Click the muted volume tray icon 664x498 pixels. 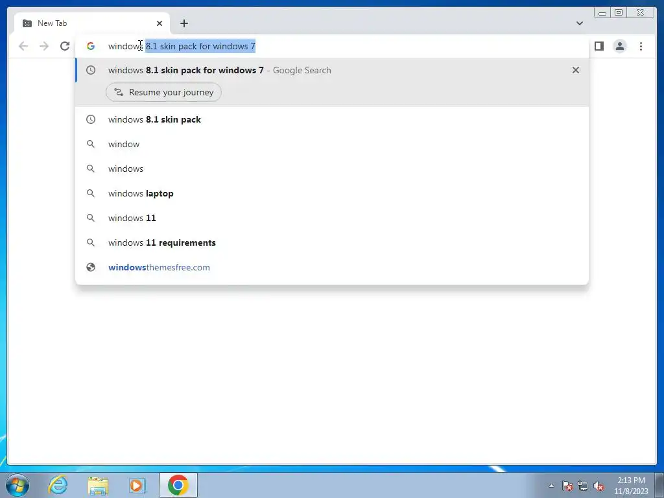coord(599,486)
